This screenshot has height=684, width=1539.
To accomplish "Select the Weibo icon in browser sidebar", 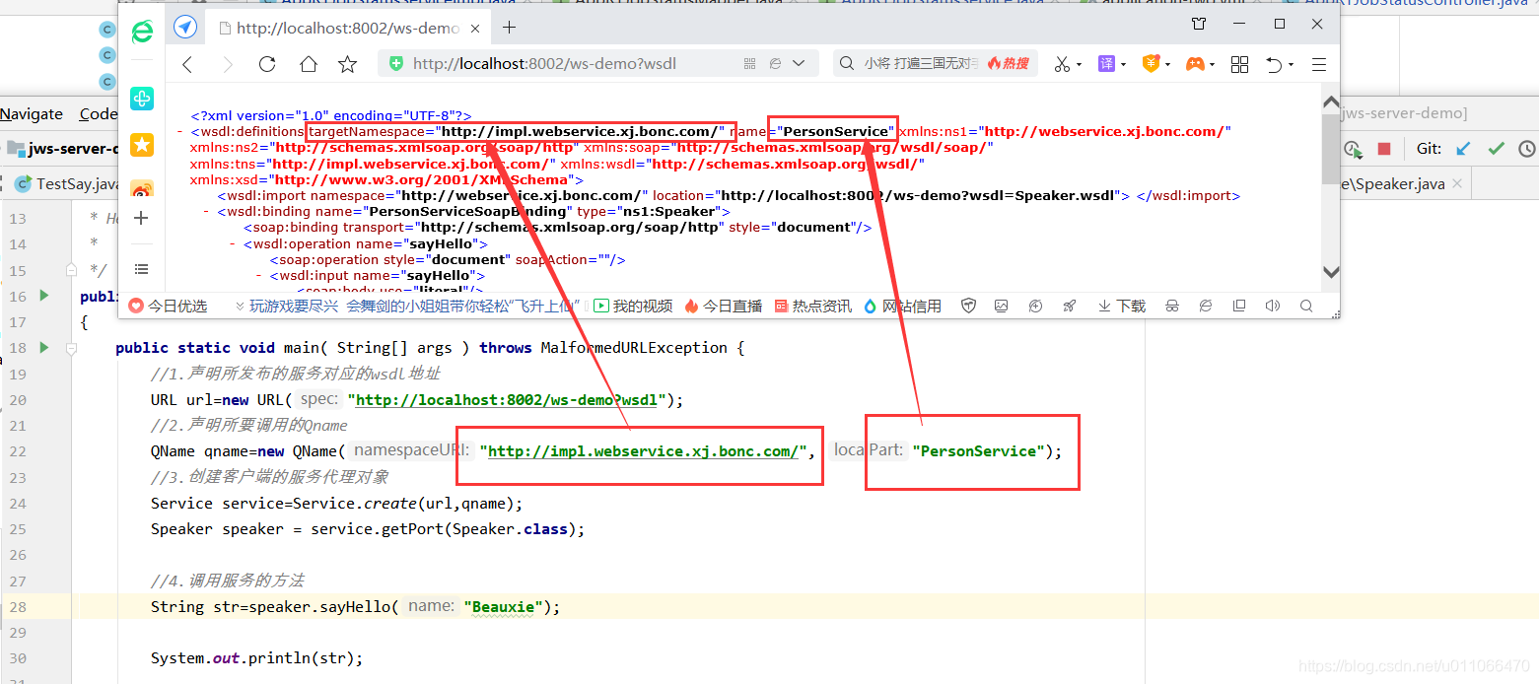I will click(141, 187).
